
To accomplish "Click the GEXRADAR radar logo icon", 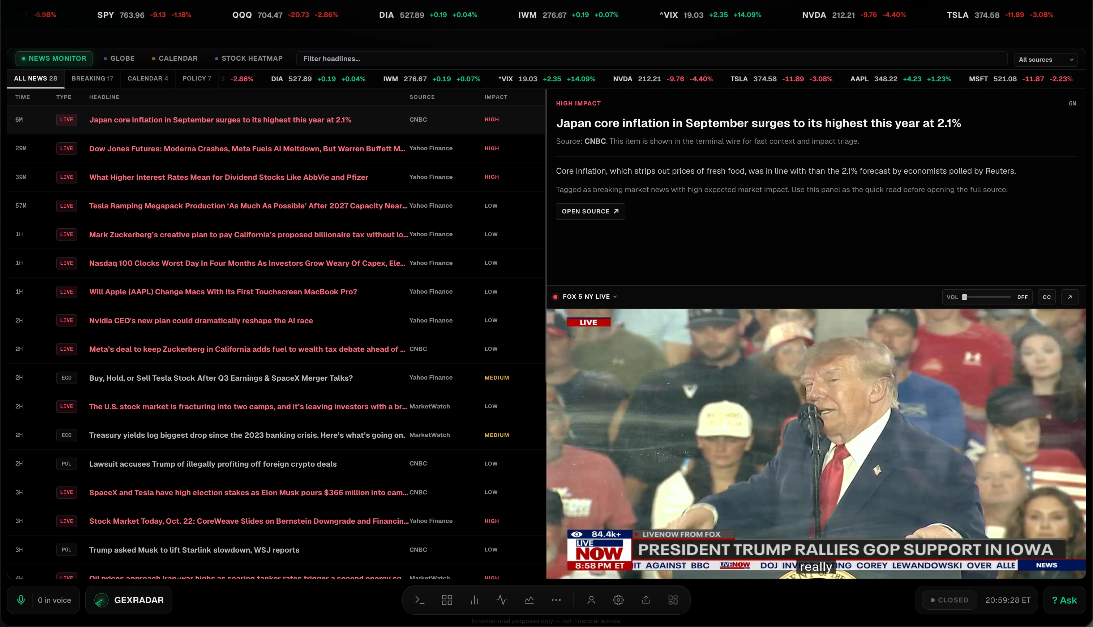I will (101, 600).
